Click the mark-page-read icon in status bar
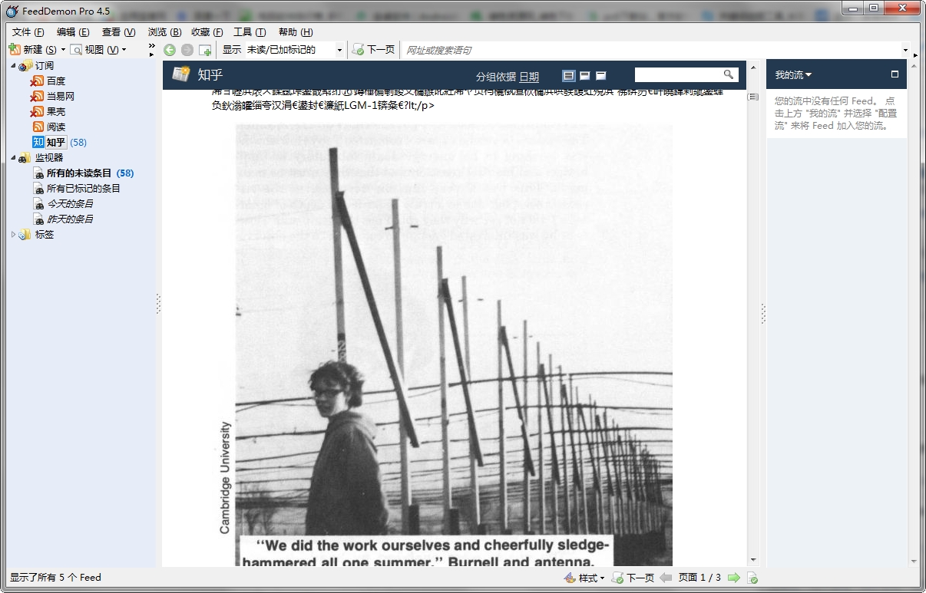 coord(752,578)
